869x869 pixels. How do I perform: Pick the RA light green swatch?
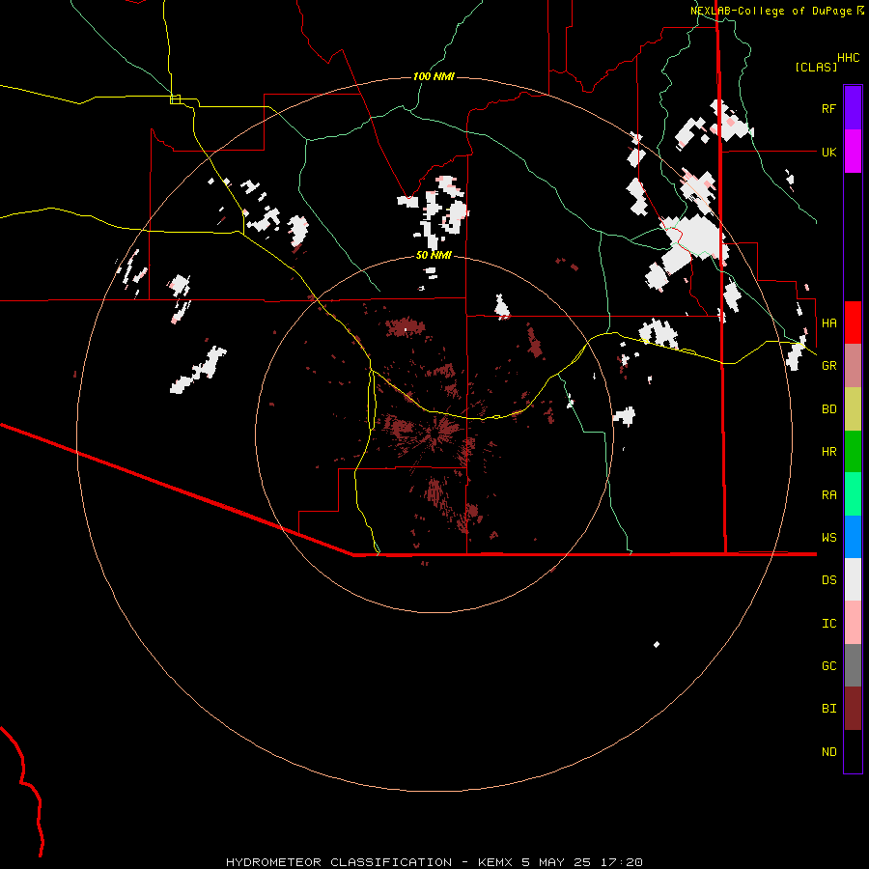[853, 494]
